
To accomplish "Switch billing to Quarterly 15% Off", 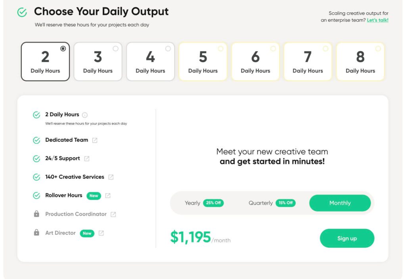I will coord(272,203).
